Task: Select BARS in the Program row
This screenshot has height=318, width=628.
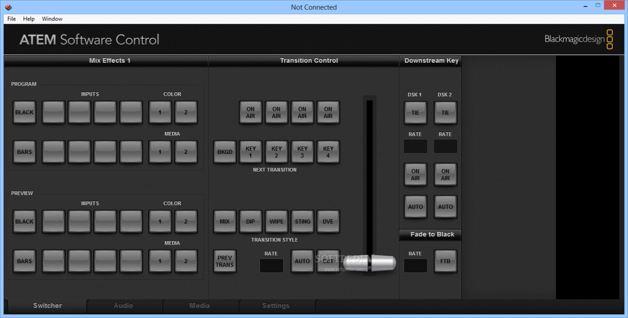Action: (24, 152)
